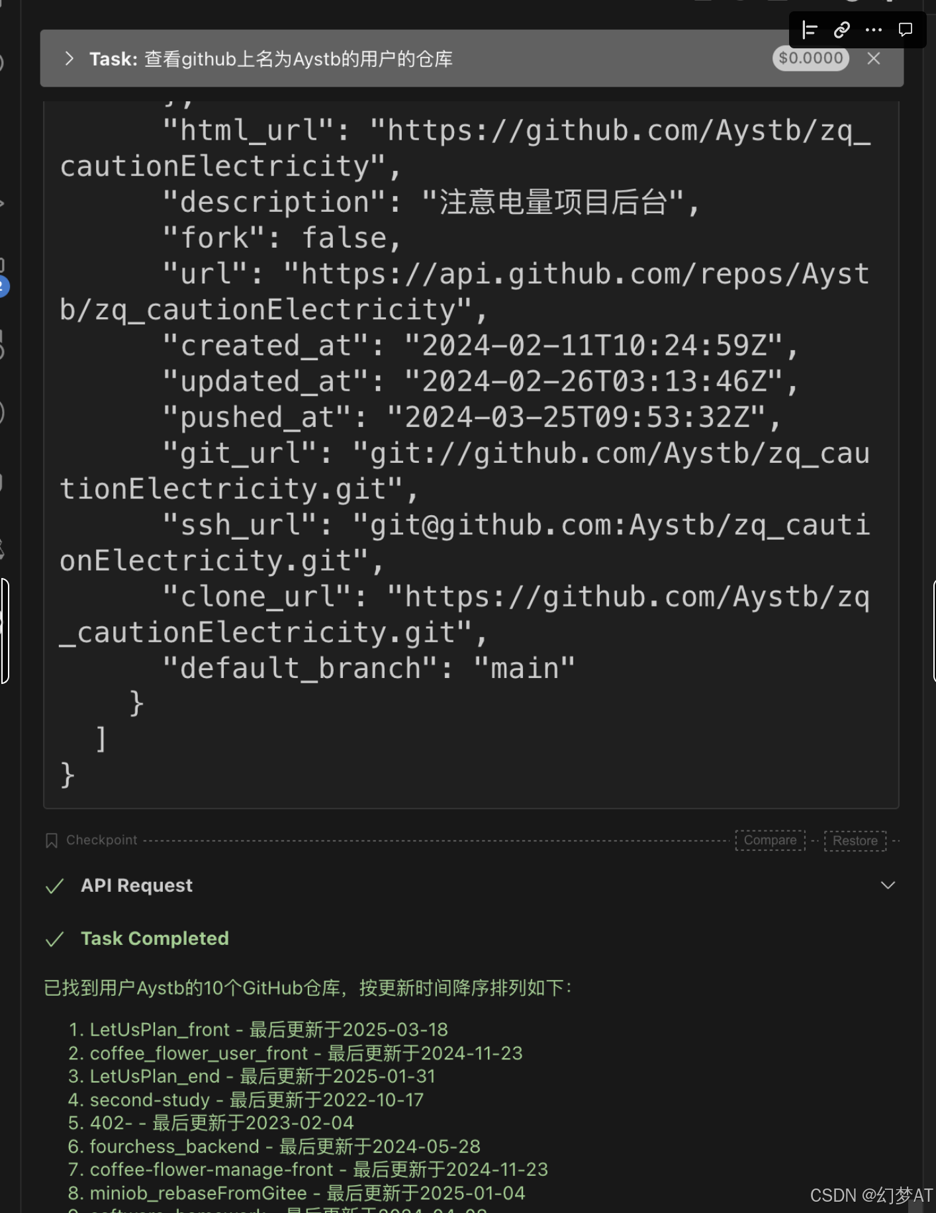Click the Restore checkpoint button
The image size is (936, 1213).
[x=855, y=841]
